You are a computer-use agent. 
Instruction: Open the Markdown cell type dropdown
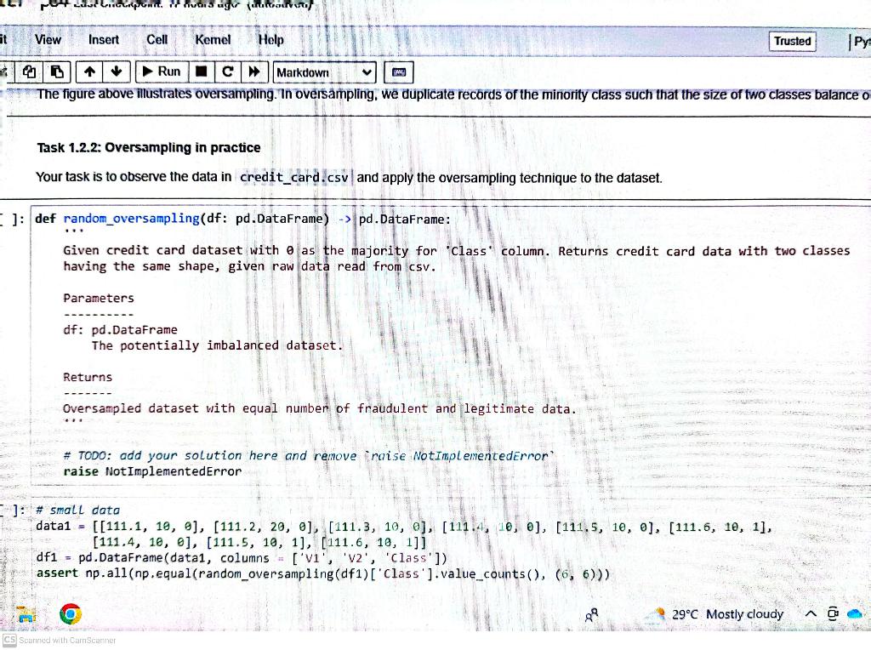324,71
